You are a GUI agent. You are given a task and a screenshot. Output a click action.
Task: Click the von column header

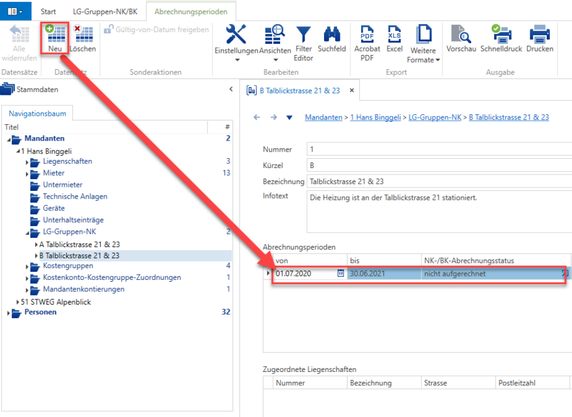[x=309, y=261]
